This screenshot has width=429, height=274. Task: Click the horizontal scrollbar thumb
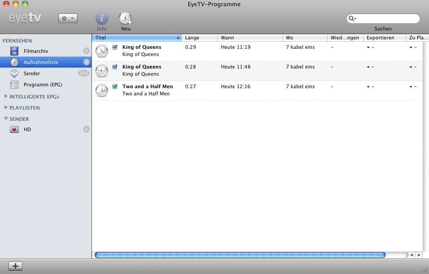tap(240, 255)
